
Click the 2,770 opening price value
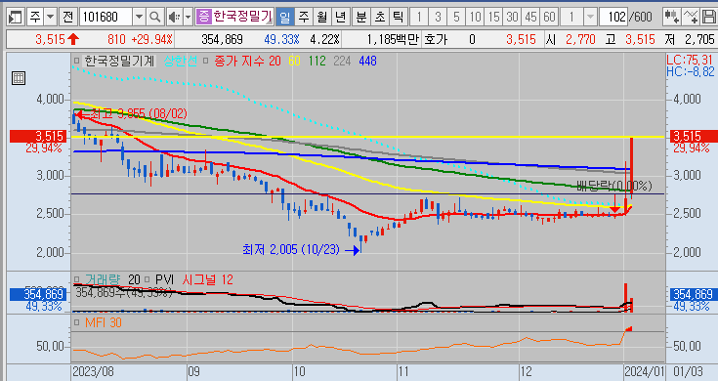(x=580, y=39)
